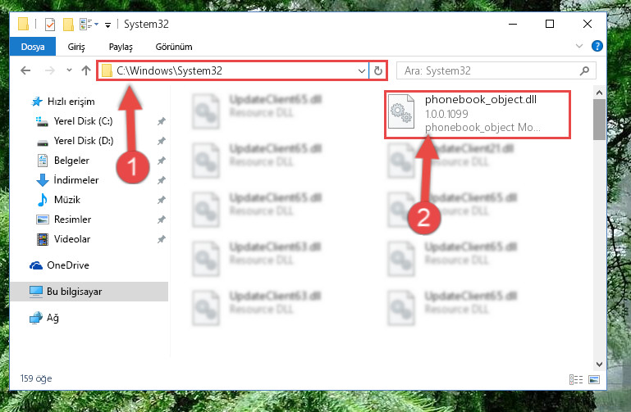Unpin Videolar from quick access
Viewport: 631px width, 412px height.
coord(162,239)
